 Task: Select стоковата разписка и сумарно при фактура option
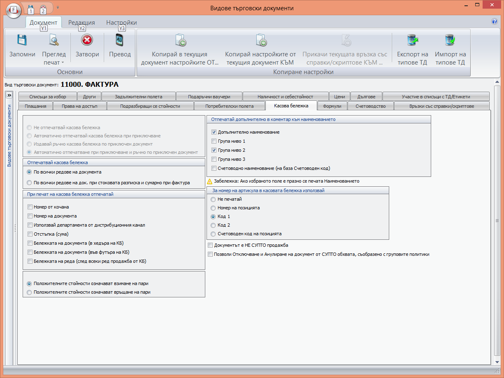29,183
